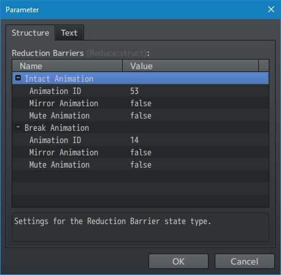Click the Name column header
This screenshot has height=275, width=281.
coord(67,66)
